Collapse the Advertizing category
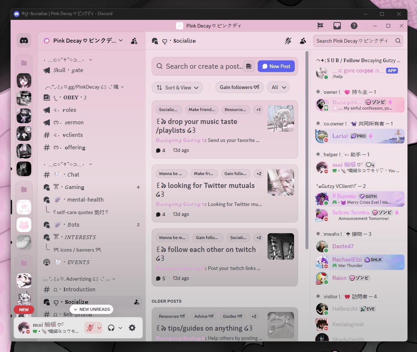The width and height of the screenshot is (417, 352). [79, 279]
